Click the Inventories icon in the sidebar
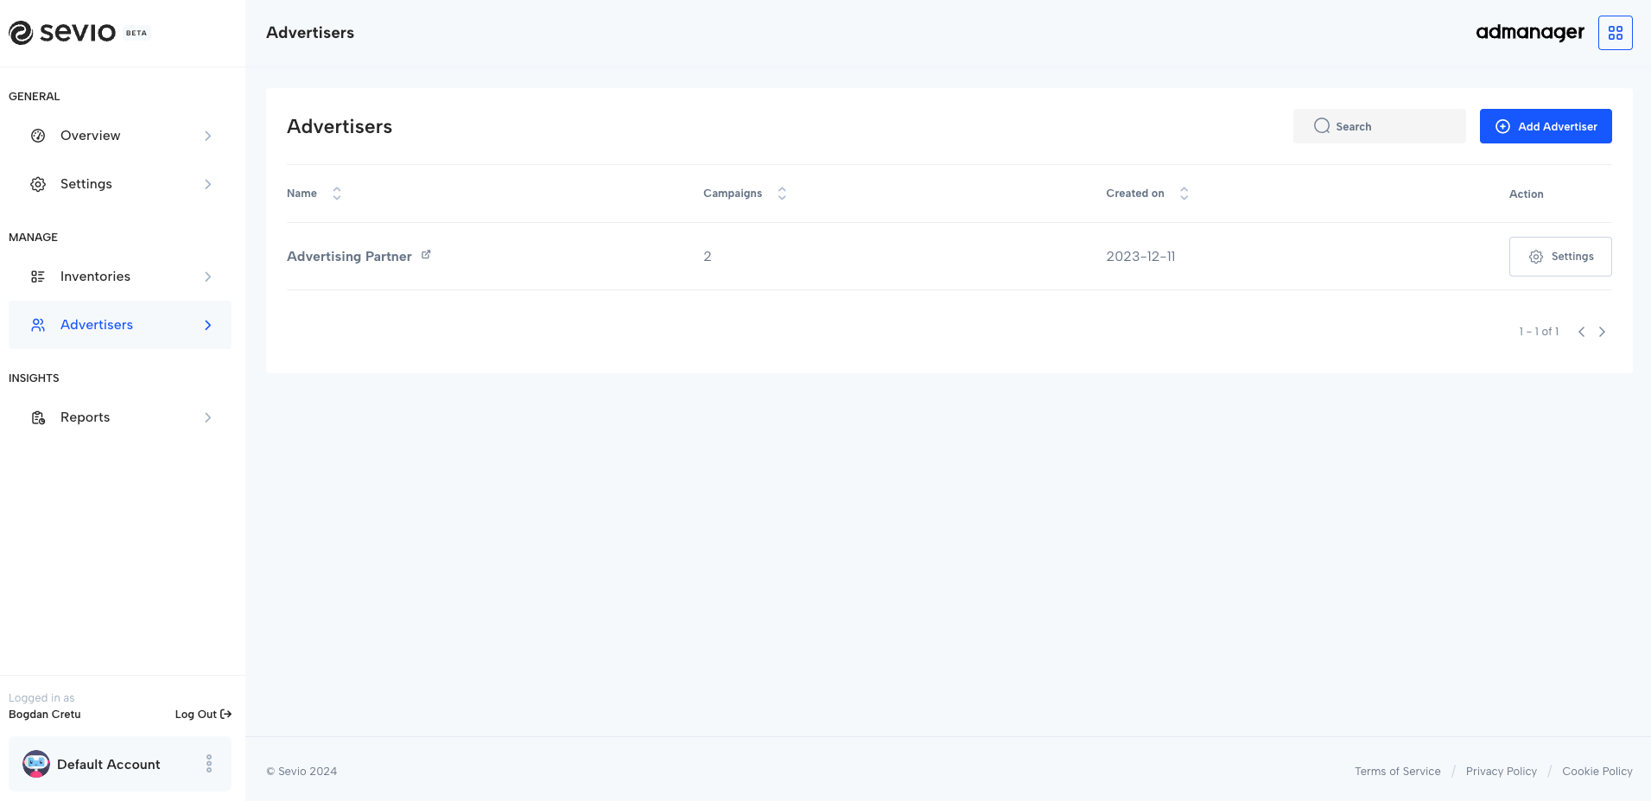The width and height of the screenshot is (1651, 801). tap(37, 276)
